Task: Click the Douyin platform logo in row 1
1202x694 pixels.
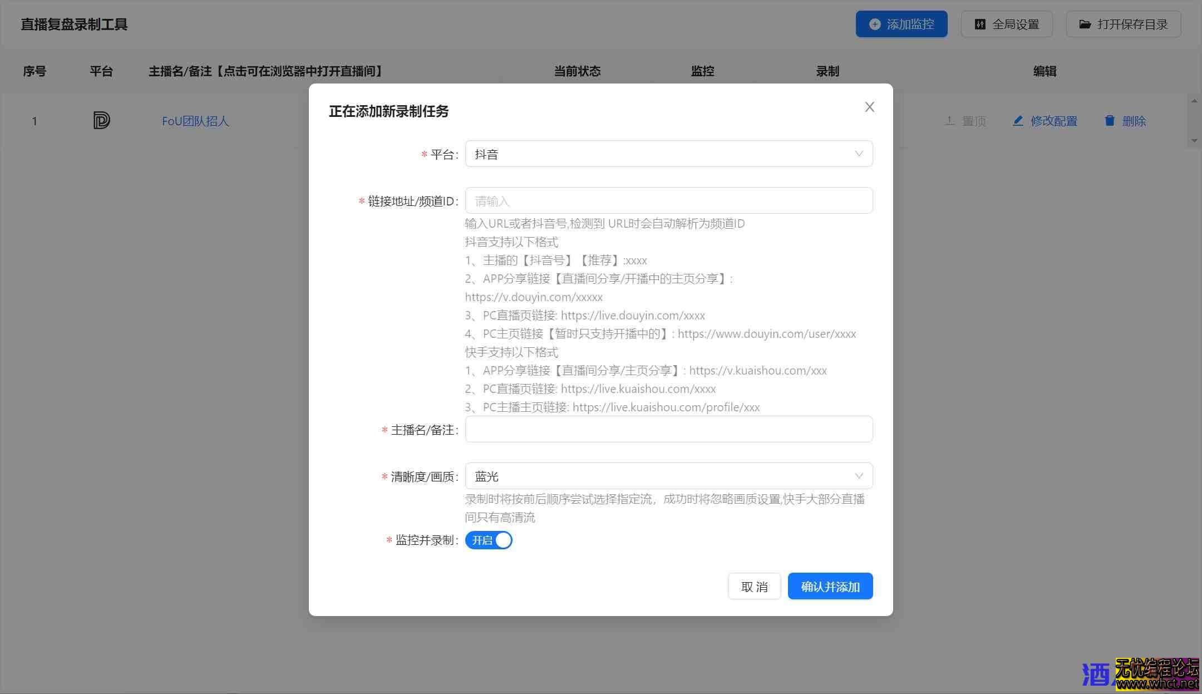Action: [101, 120]
